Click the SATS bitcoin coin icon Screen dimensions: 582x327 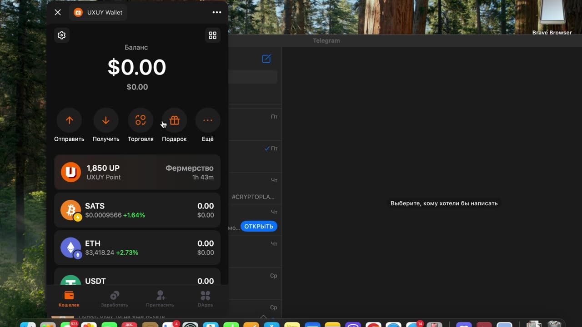pos(71,210)
